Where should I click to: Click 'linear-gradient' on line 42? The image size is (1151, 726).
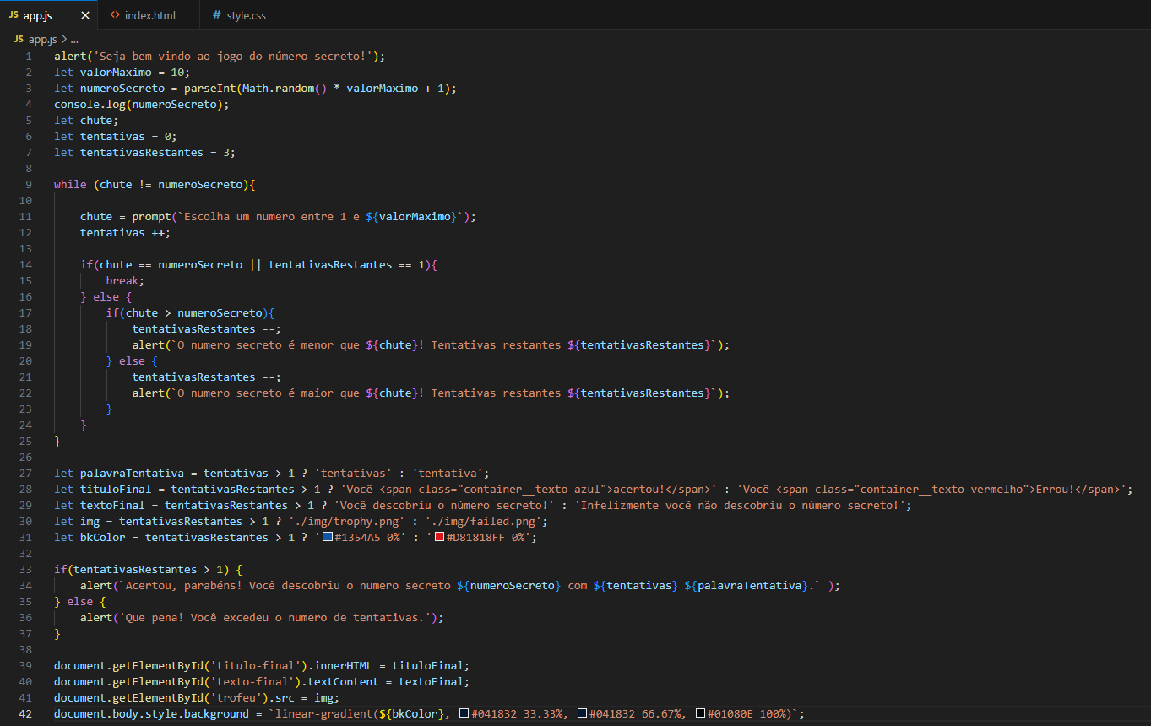pyautogui.click(x=324, y=713)
